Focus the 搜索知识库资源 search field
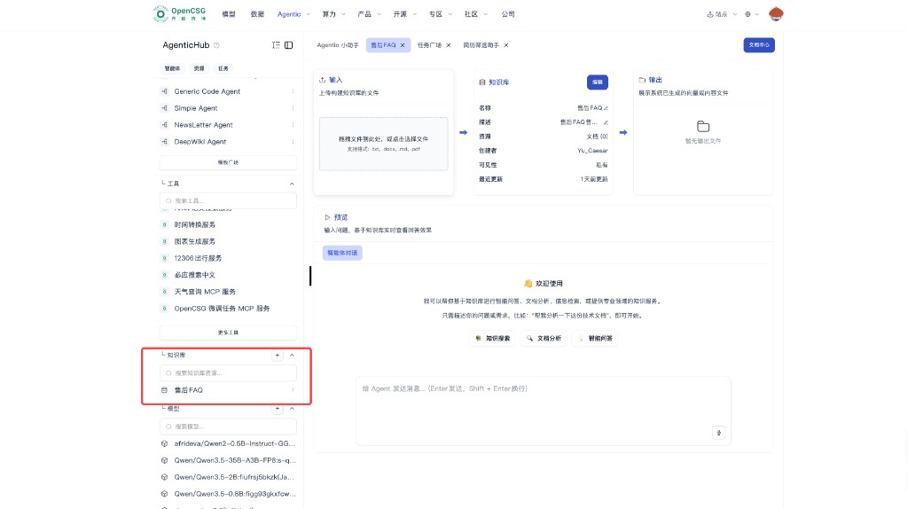Viewport: 908px width, 509px height. [228, 373]
